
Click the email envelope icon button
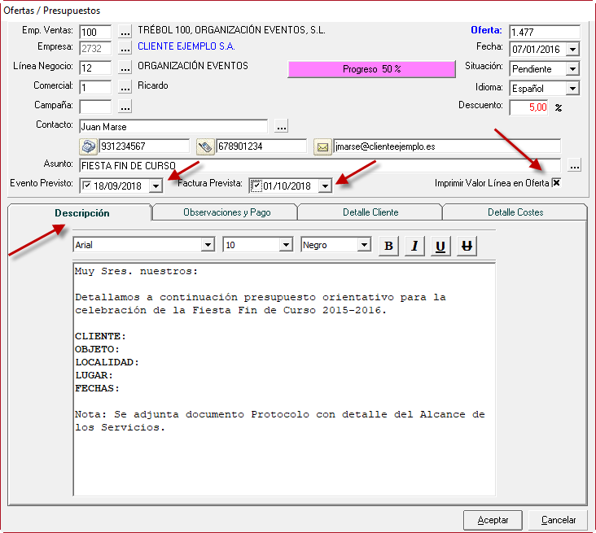[322, 147]
